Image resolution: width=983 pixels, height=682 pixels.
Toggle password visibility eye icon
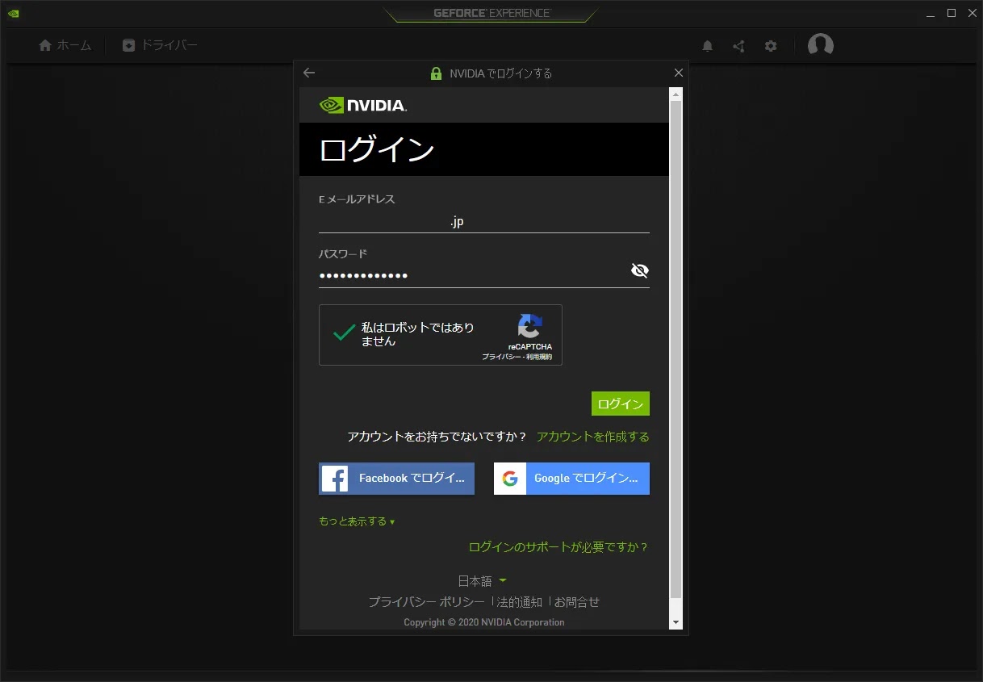[639, 270]
